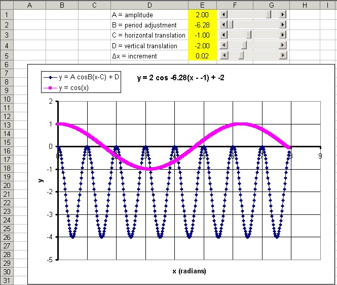The width and height of the screenshot is (337, 285).
Task: Click the x (radians) axis title
Action: pyautogui.click(x=189, y=271)
